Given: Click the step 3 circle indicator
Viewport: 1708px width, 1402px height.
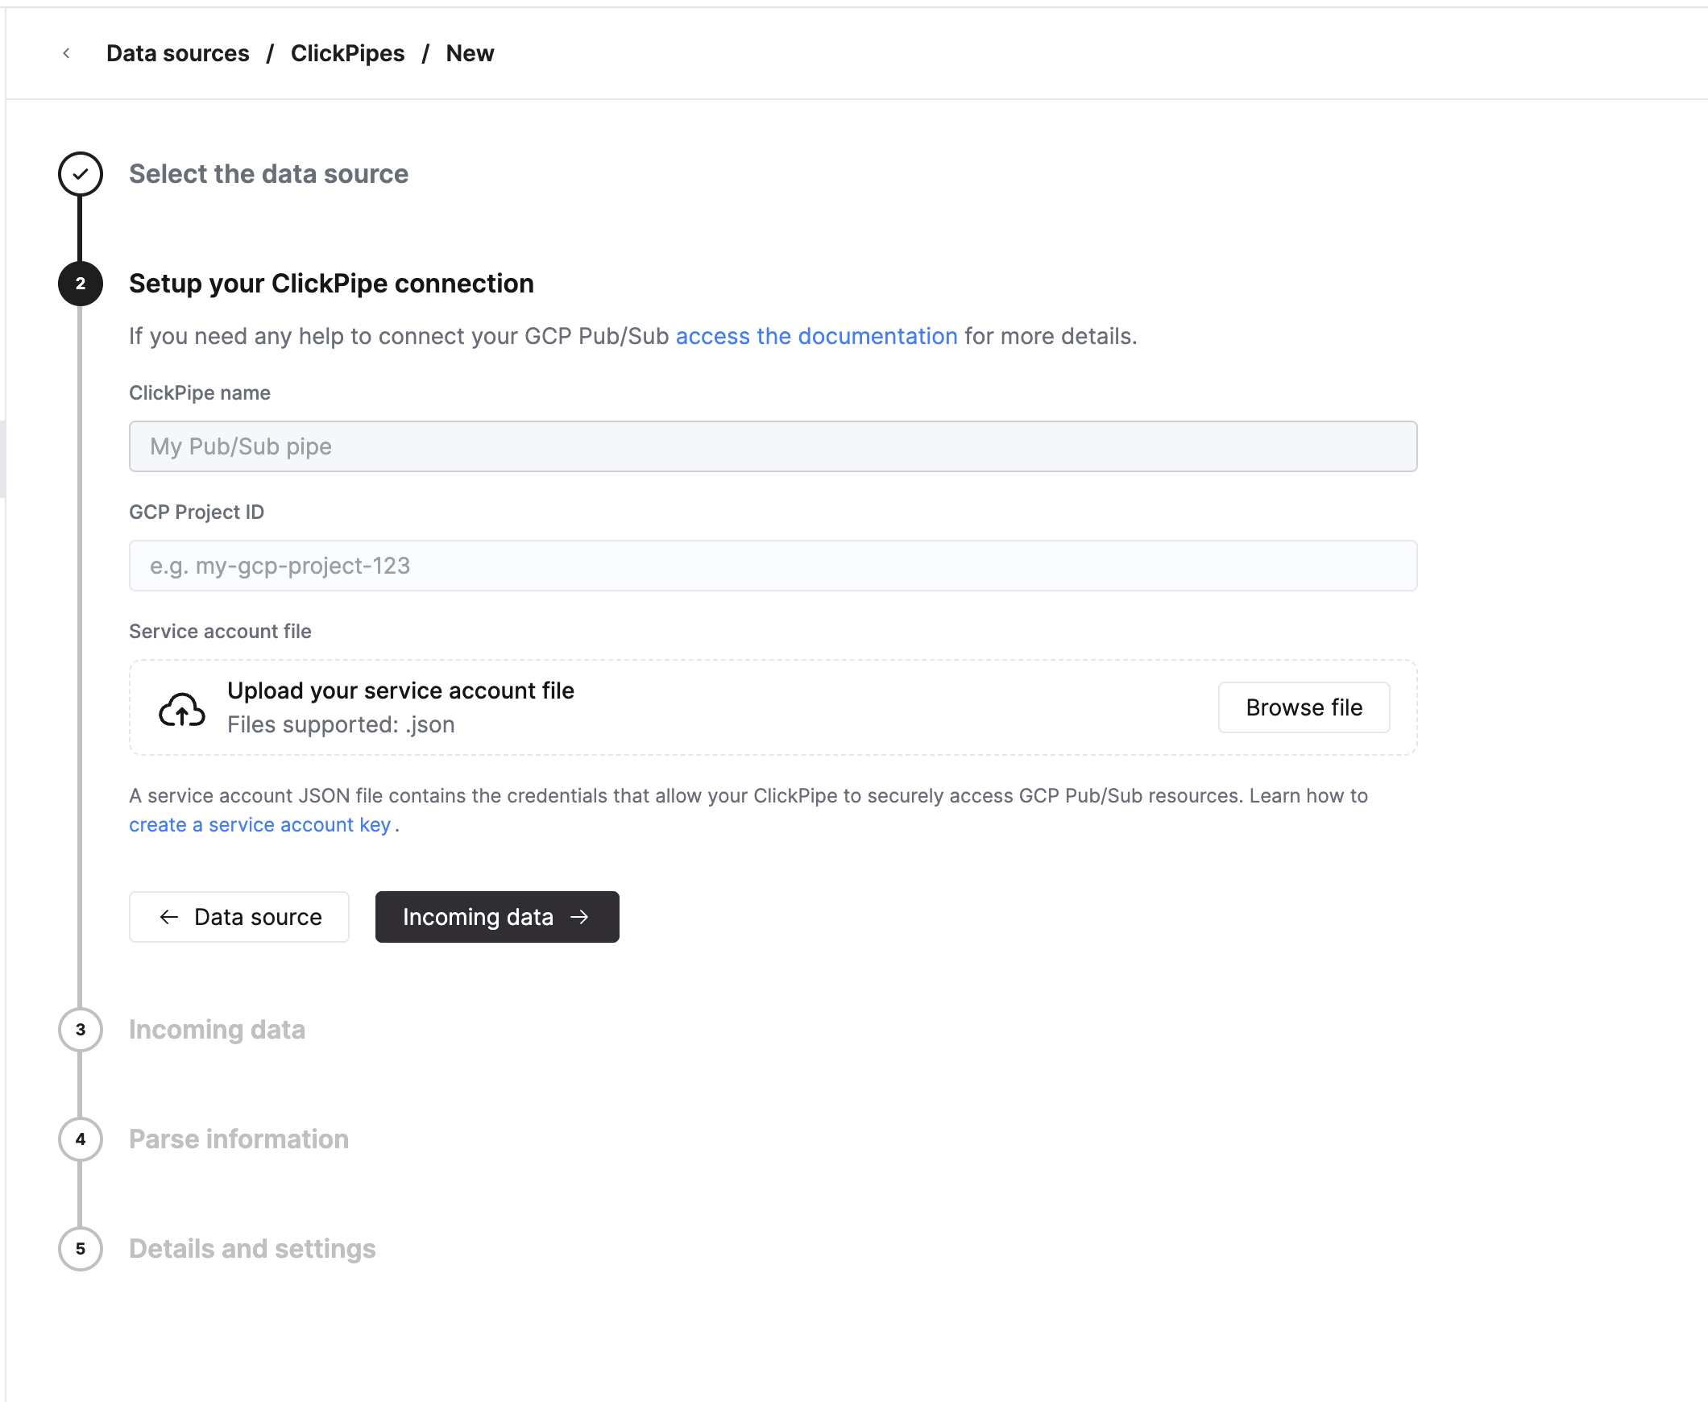Looking at the screenshot, I should click(x=80, y=1030).
